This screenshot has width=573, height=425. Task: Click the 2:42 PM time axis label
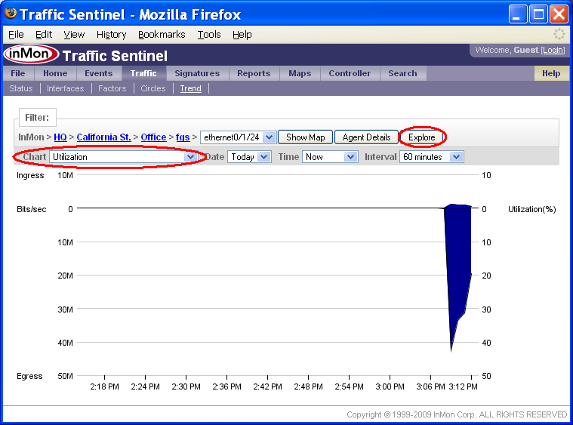(x=267, y=387)
